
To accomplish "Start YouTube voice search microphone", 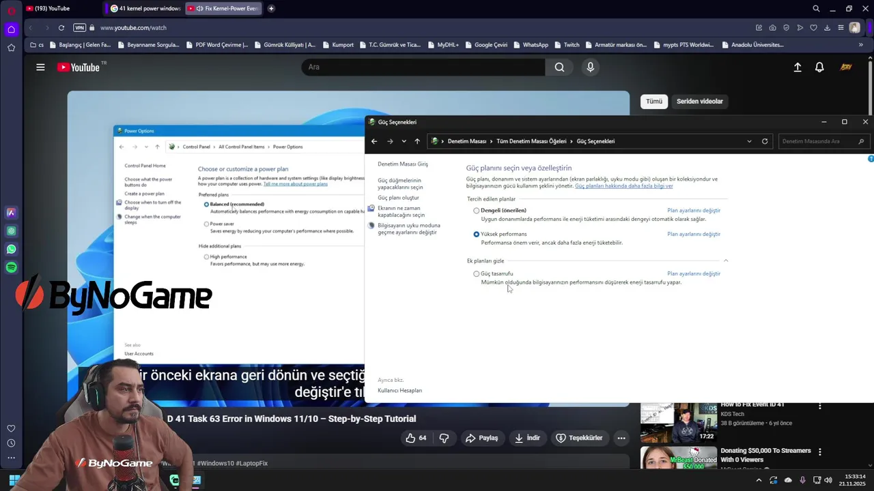I will coord(591,67).
